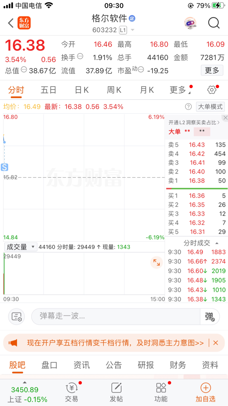The height and width of the screenshot is (406, 228).
Task: Tap the search magnifier icon
Action: click(x=214, y=23)
